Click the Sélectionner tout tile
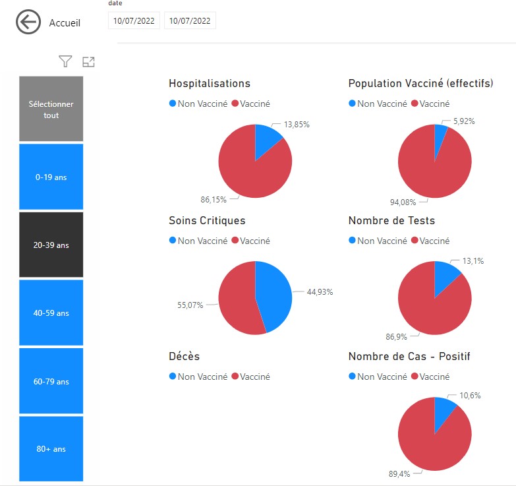The width and height of the screenshot is (516, 486). 51,109
